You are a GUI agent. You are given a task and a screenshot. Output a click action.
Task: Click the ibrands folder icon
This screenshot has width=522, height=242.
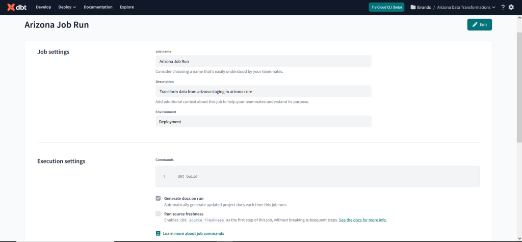point(413,7)
